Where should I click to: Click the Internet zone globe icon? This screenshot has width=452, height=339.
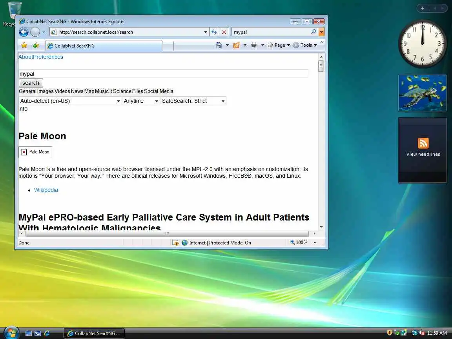point(184,243)
